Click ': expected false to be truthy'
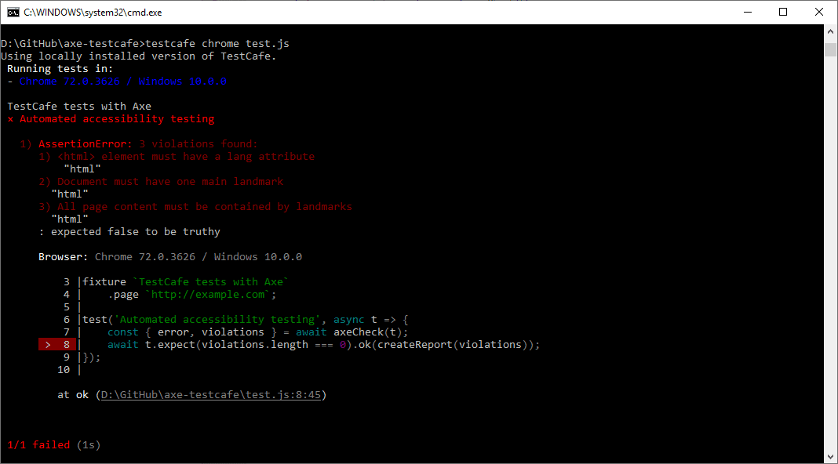838x464 pixels. [x=129, y=232]
